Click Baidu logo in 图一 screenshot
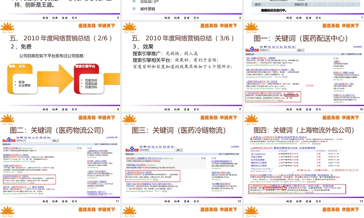 [252, 49]
